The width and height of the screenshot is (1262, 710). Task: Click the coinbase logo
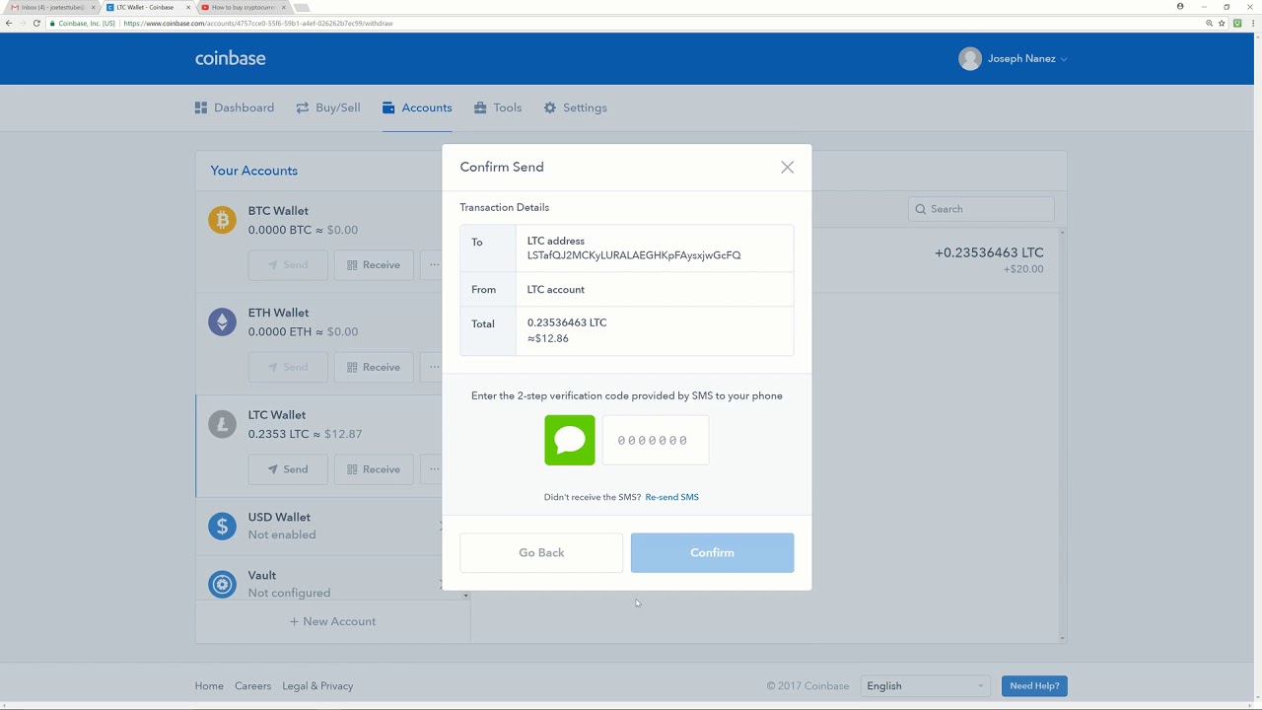230,58
